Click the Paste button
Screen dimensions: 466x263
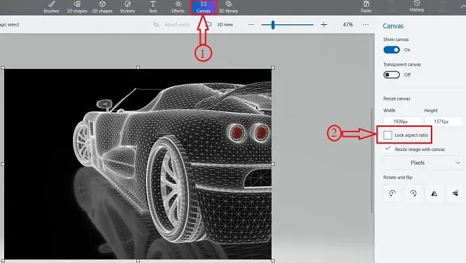coord(366,7)
